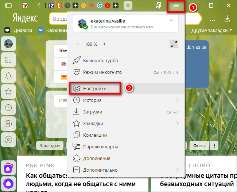Open the sidebar notifications bell
237x192 pixels.
8,76
